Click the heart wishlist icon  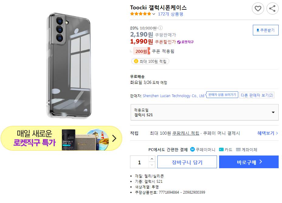[258, 8]
